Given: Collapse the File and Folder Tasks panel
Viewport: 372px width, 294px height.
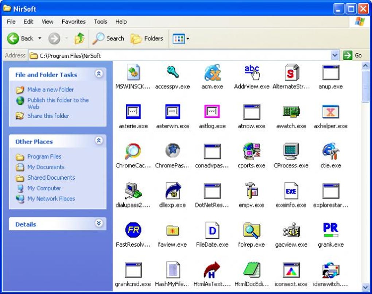Looking at the screenshot, I should [x=99, y=74].
